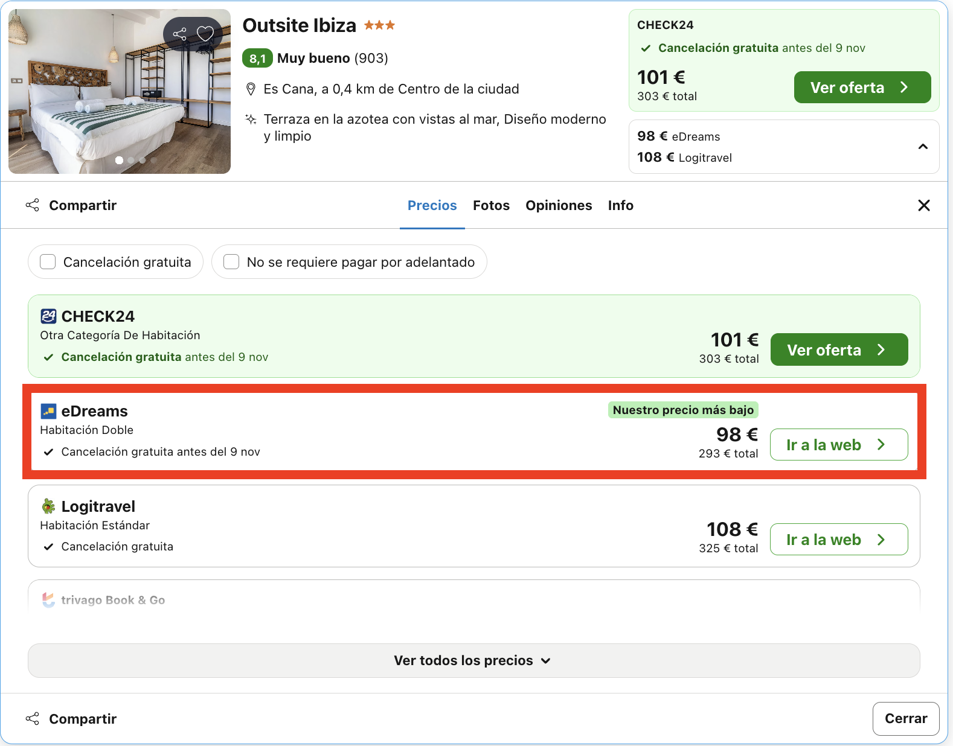Click the 98 € eDreams summary line

[x=679, y=136]
